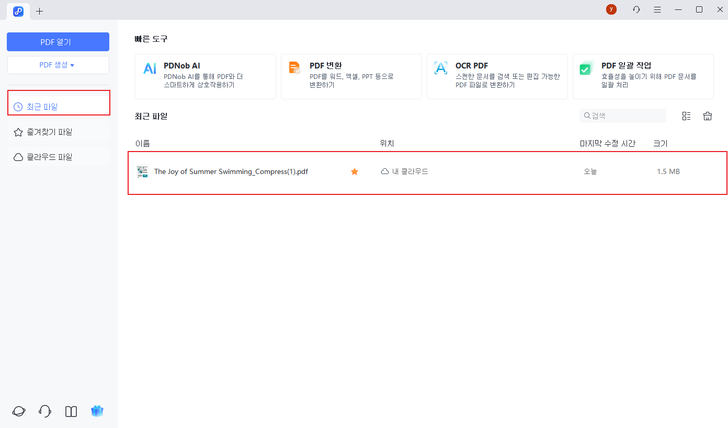The height and width of the screenshot is (428, 728).
Task: Open the book guide icon
Action: tap(71, 411)
